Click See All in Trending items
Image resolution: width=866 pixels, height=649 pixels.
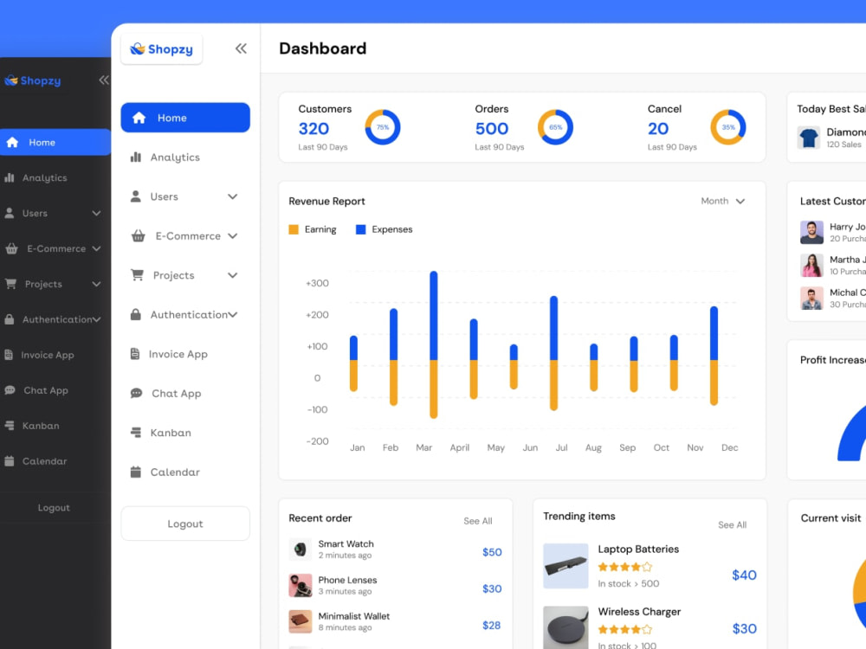coord(733,525)
